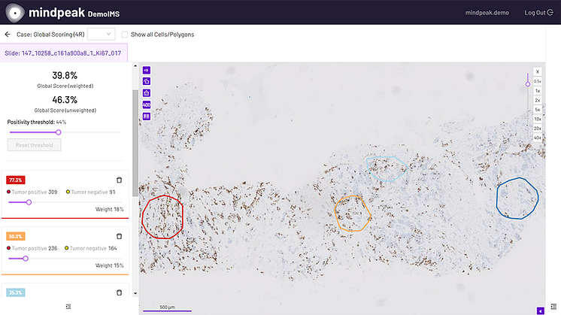
Task: Click the rotate-rectangle tool in viewer toolbar
Action: pyautogui.click(x=147, y=81)
